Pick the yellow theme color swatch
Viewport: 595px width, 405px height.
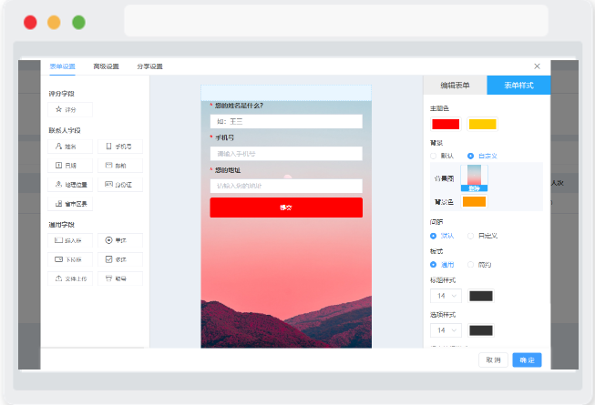(x=482, y=125)
